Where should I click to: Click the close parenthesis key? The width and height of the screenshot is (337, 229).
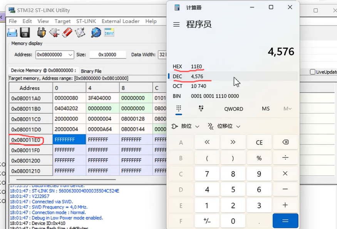[233, 158]
